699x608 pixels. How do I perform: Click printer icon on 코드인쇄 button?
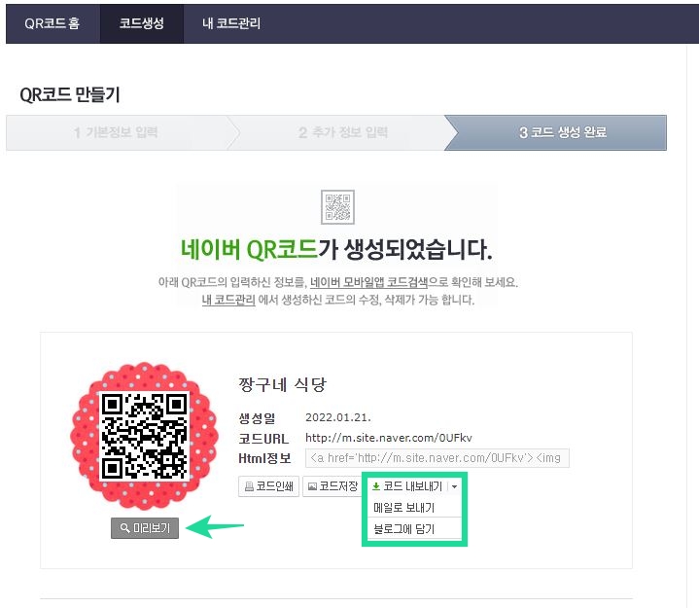pos(249,486)
